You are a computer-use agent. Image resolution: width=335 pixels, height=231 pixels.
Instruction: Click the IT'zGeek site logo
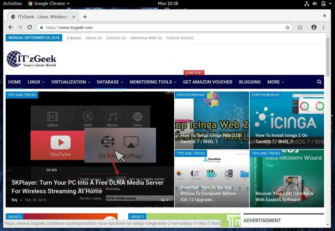[31, 59]
